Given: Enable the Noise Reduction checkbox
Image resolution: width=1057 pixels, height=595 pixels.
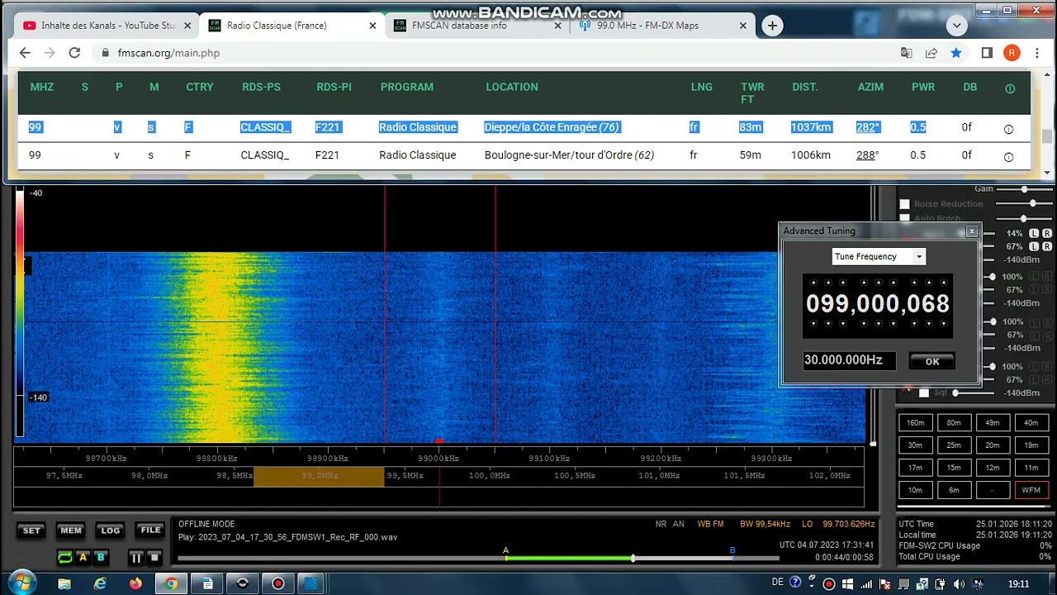Looking at the screenshot, I should tap(904, 204).
